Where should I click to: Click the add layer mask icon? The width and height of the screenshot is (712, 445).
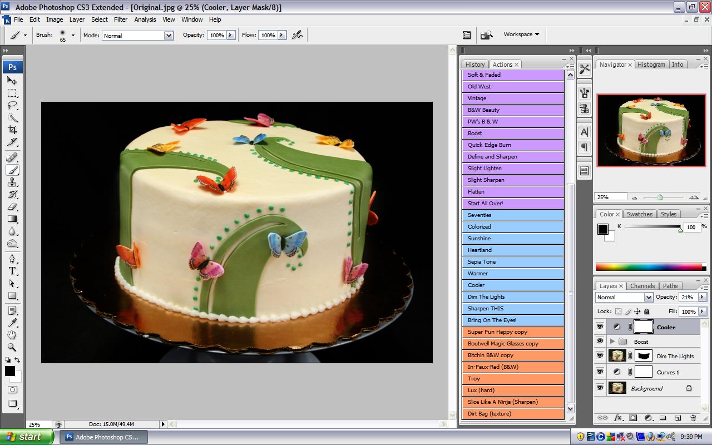click(x=633, y=418)
